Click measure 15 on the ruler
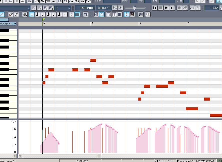 pos(92,23)
